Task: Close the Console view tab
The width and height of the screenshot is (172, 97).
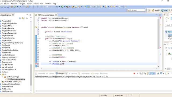Action: 66,74
